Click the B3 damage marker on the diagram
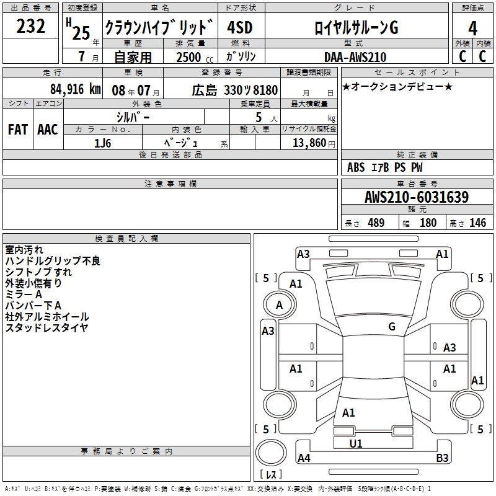 pyautogui.click(x=442, y=458)
